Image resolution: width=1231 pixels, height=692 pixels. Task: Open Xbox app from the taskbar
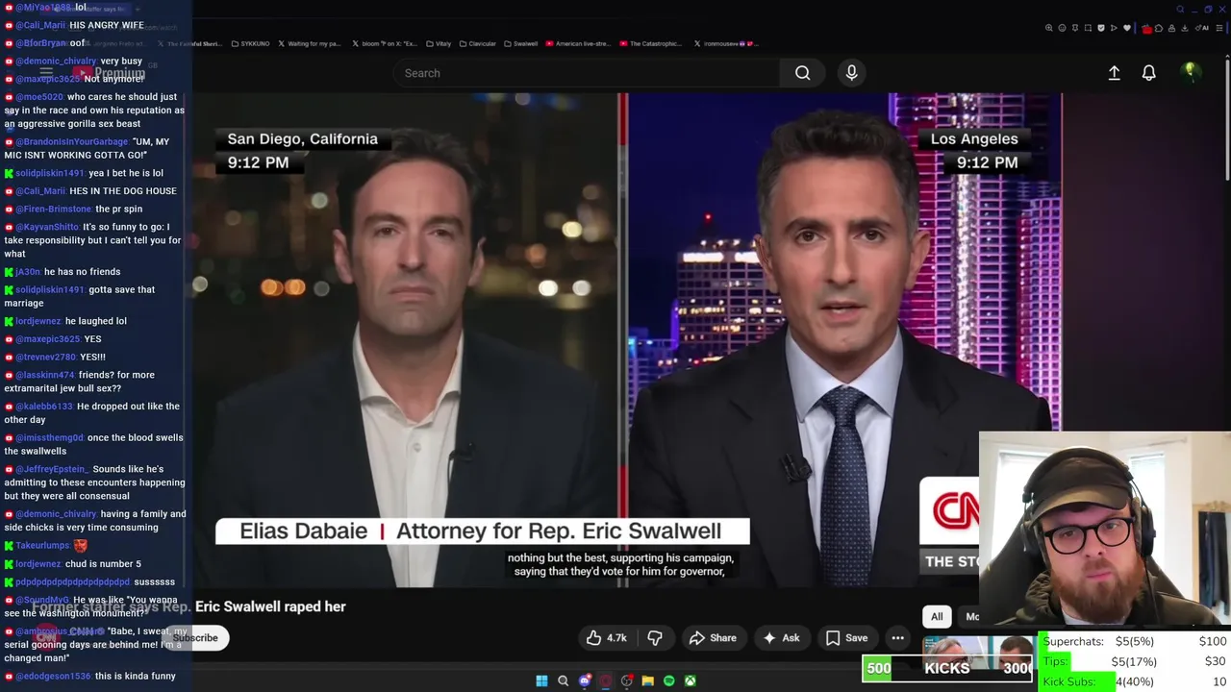point(690,680)
